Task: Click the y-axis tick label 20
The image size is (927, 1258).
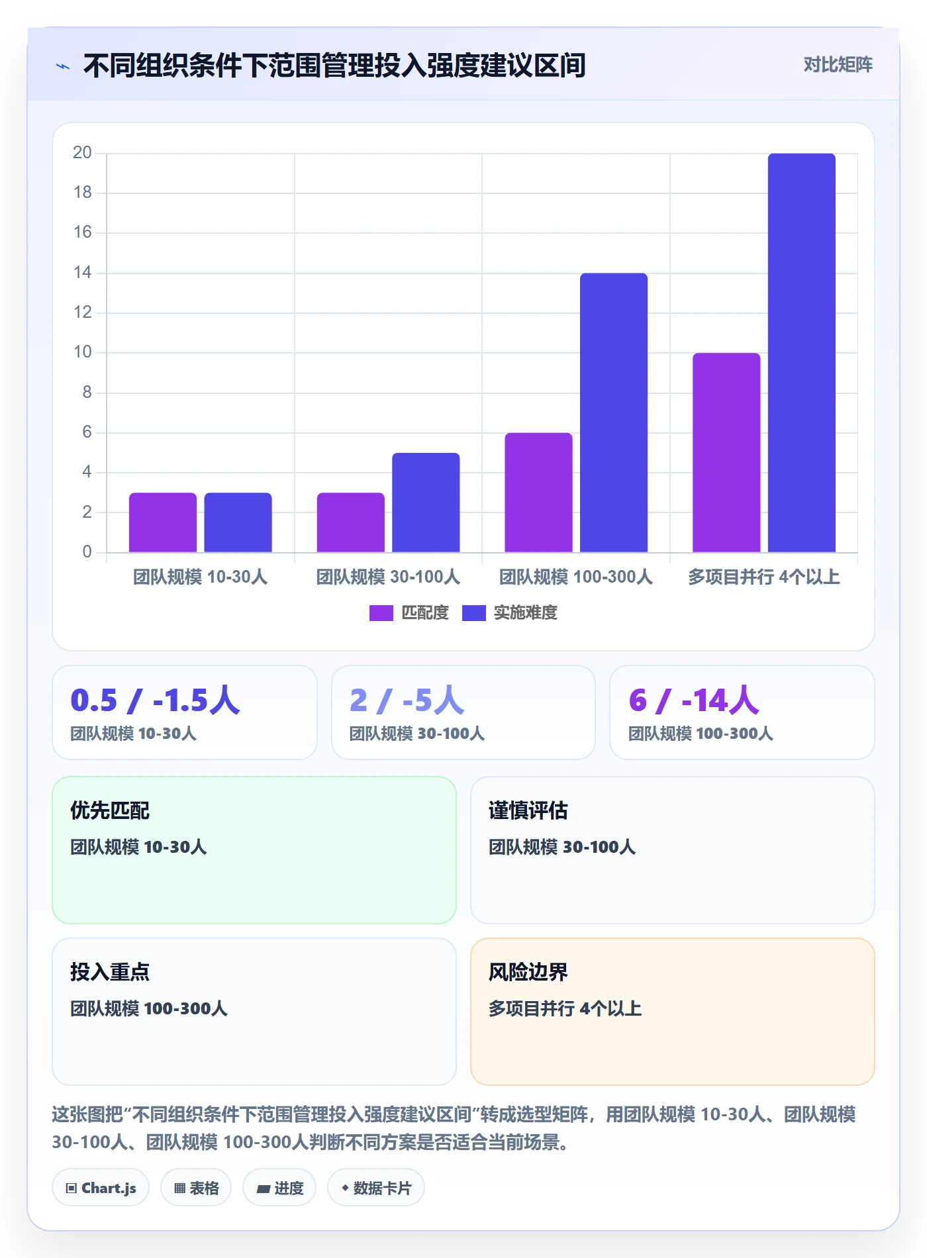Action: [x=83, y=153]
